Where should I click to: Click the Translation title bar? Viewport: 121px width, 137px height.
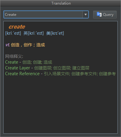(x=60, y=3)
